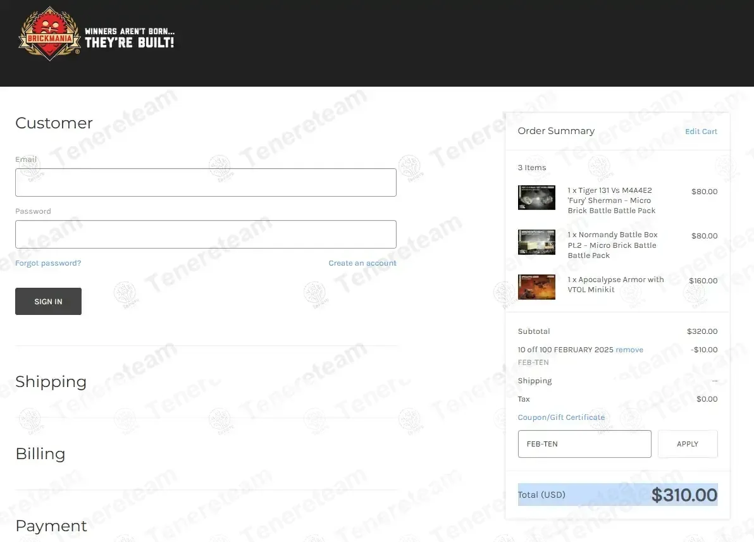Follow the Create an account link

362,263
